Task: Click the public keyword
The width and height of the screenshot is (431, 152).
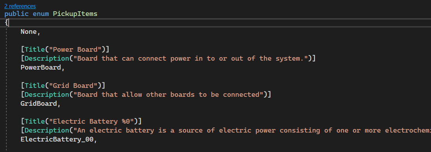Action: coord(16,14)
